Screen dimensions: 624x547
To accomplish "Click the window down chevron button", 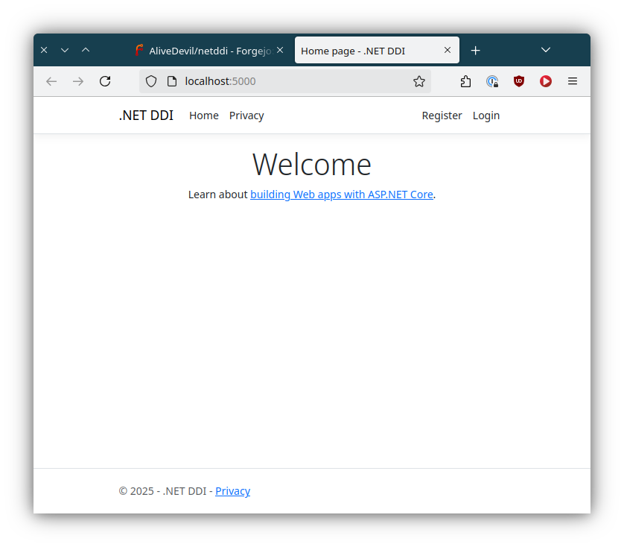I will click(65, 50).
